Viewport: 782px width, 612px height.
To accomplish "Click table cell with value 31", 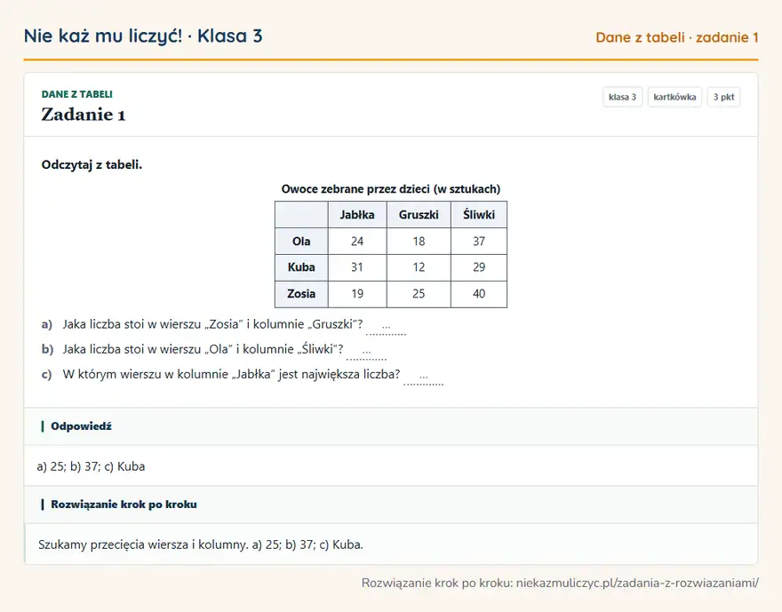I will [357, 267].
